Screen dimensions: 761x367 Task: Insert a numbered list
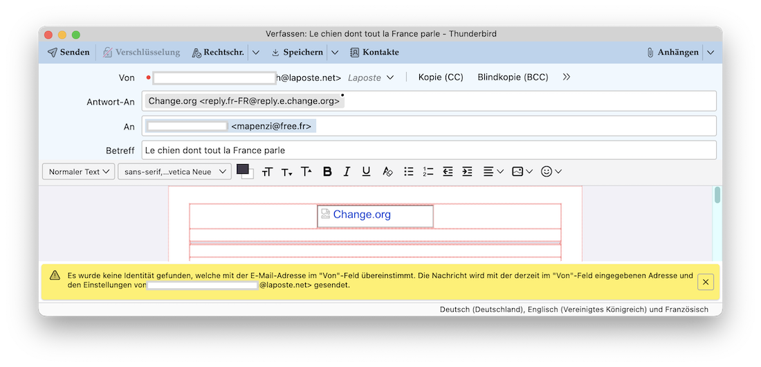click(x=428, y=172)
